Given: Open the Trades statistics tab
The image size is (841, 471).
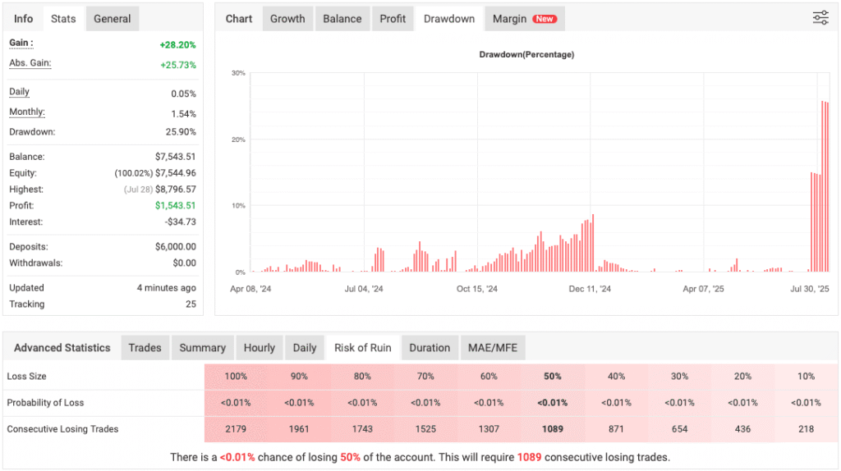Looking at the screenshot, I should [145, 348].
